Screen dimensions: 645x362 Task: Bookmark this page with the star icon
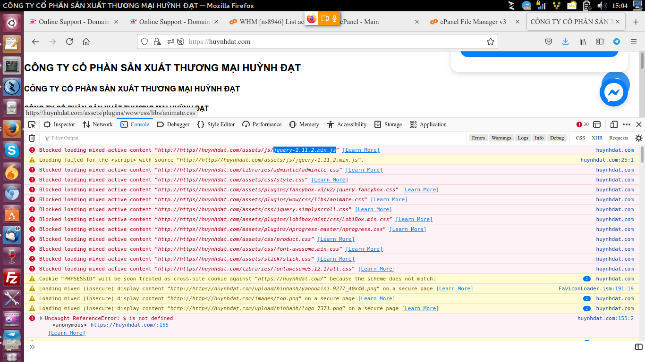click(x=491, y=41)
